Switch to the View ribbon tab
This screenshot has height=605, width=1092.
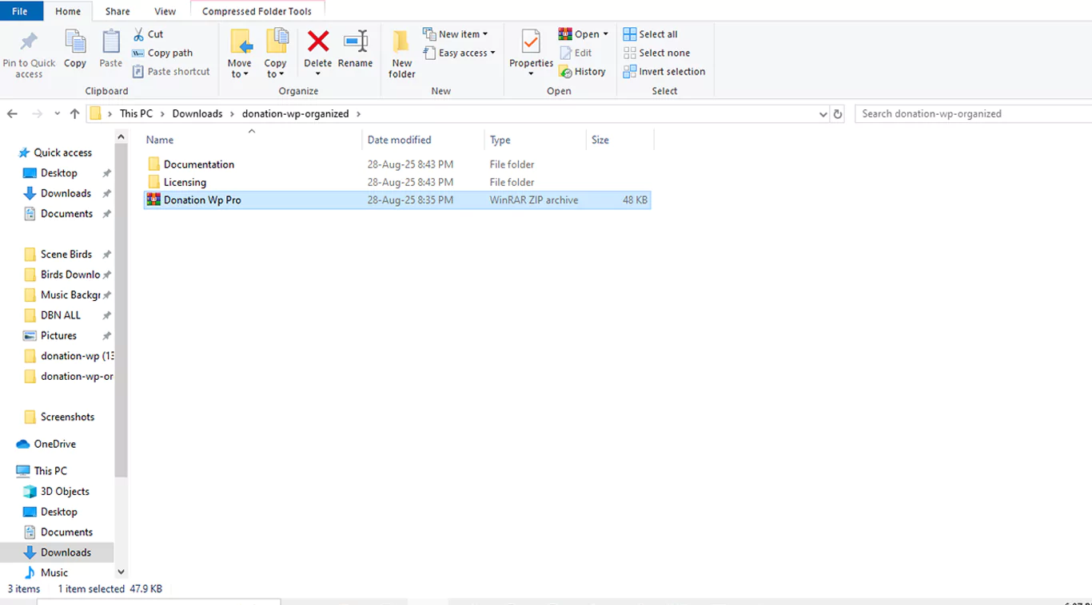[165, 11]
